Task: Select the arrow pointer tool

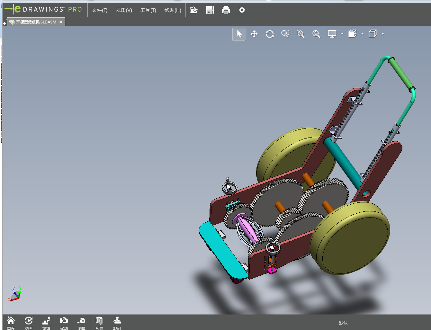Action: pos(239,34)
